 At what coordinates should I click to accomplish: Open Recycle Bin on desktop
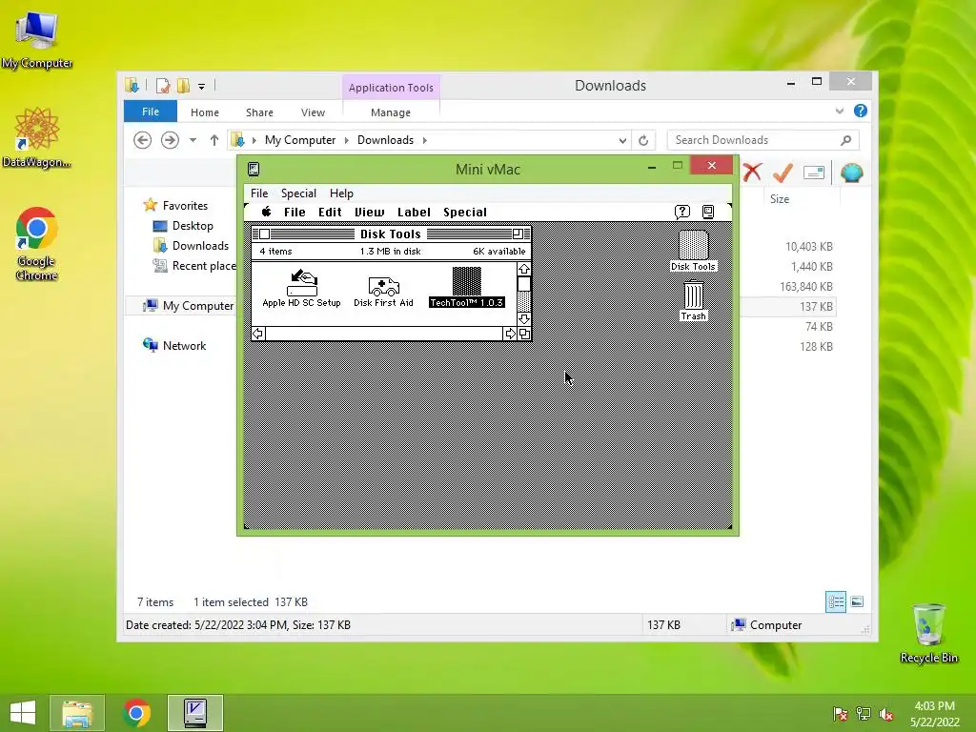[x=928, y=633]
